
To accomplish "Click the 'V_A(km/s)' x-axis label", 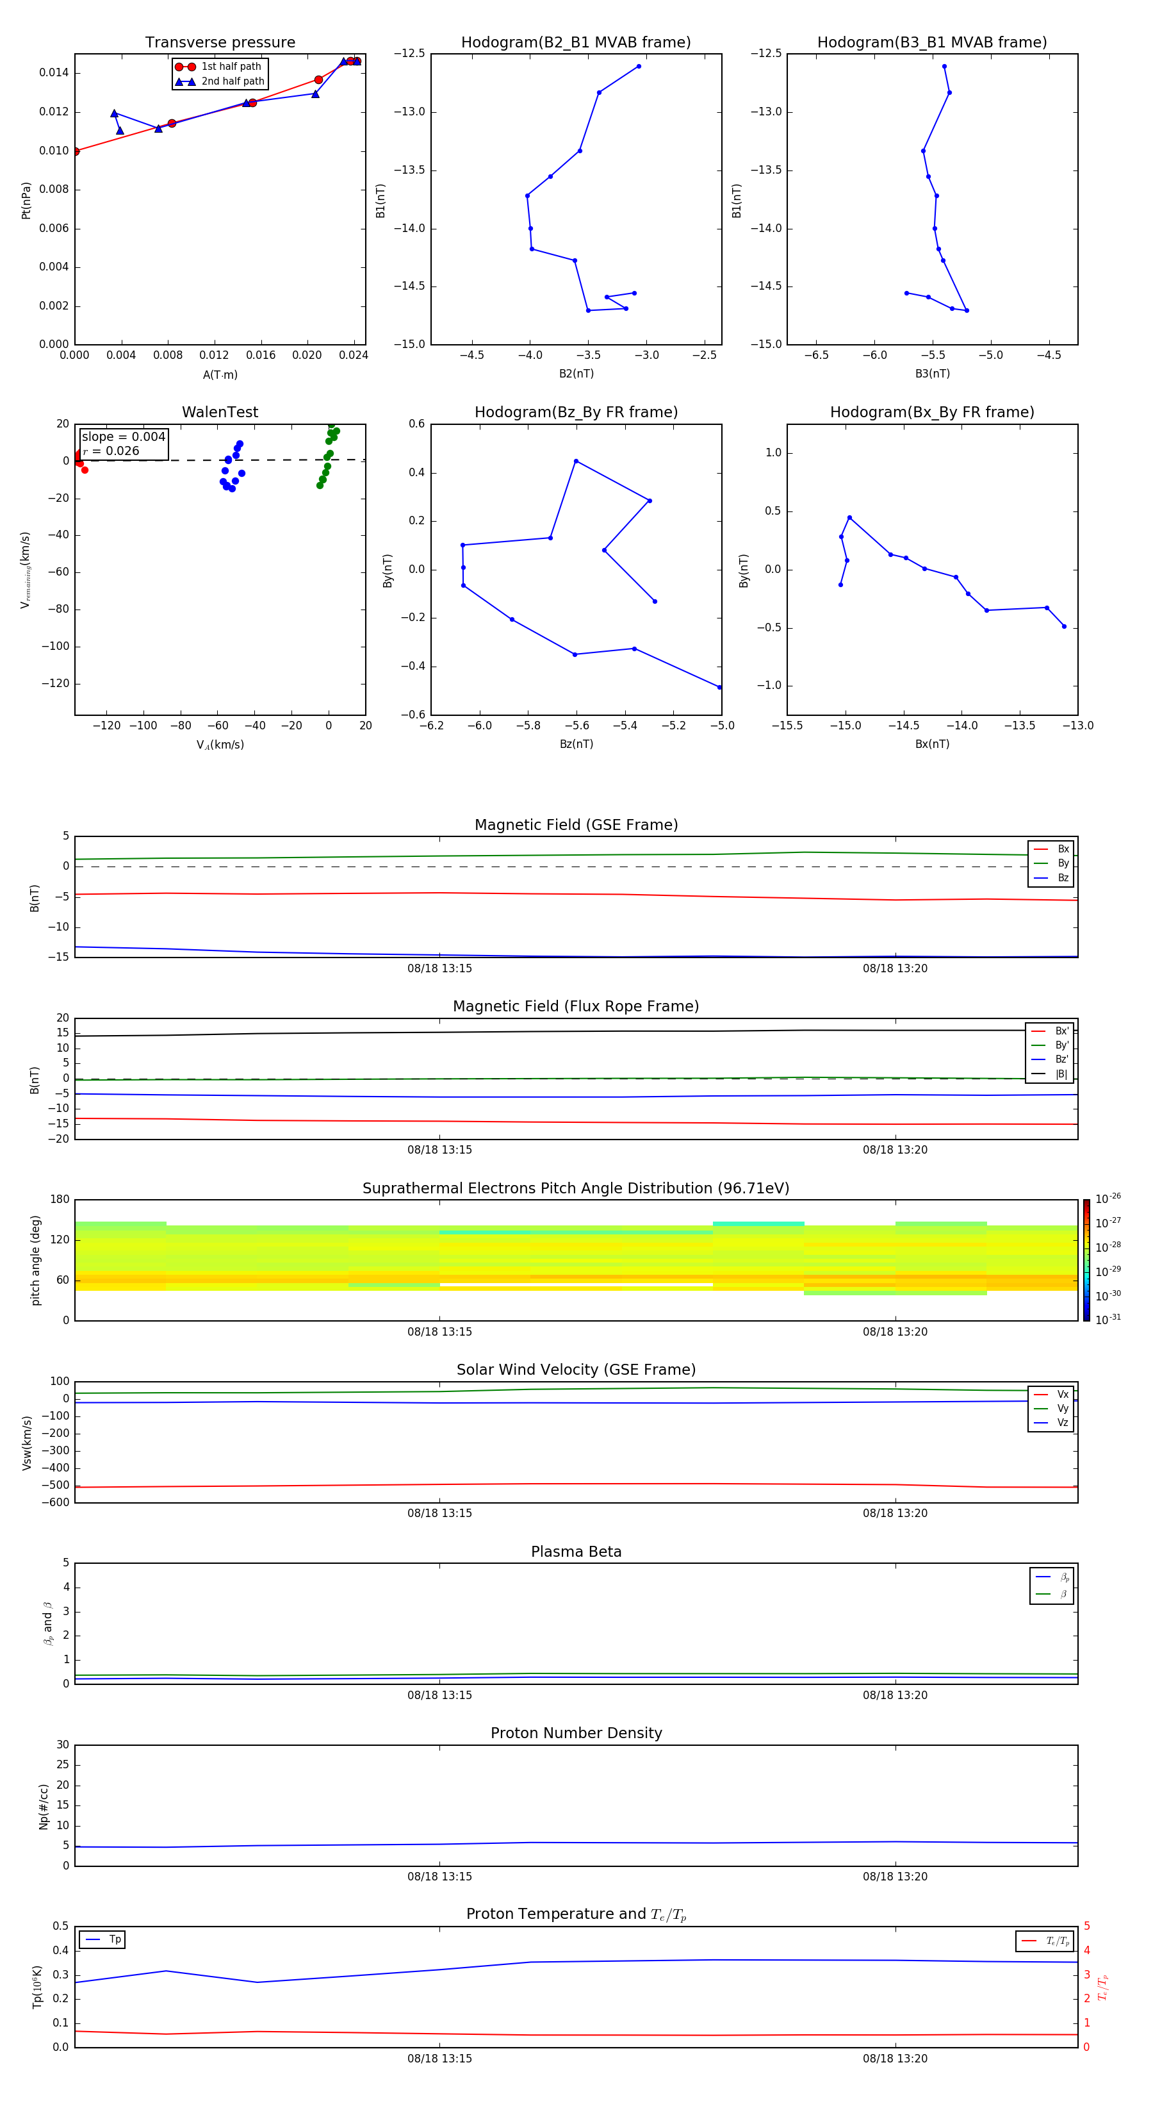I will [x=220, y=745].
